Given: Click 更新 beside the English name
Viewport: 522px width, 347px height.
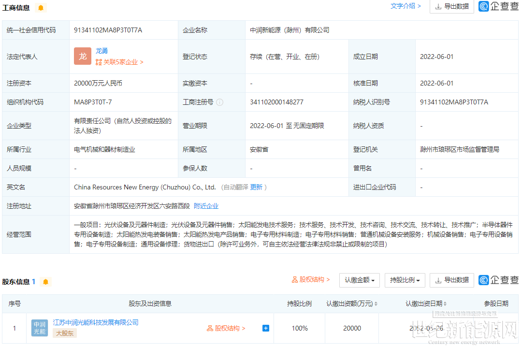Looking at the screenshot, I should click(256, 187).
